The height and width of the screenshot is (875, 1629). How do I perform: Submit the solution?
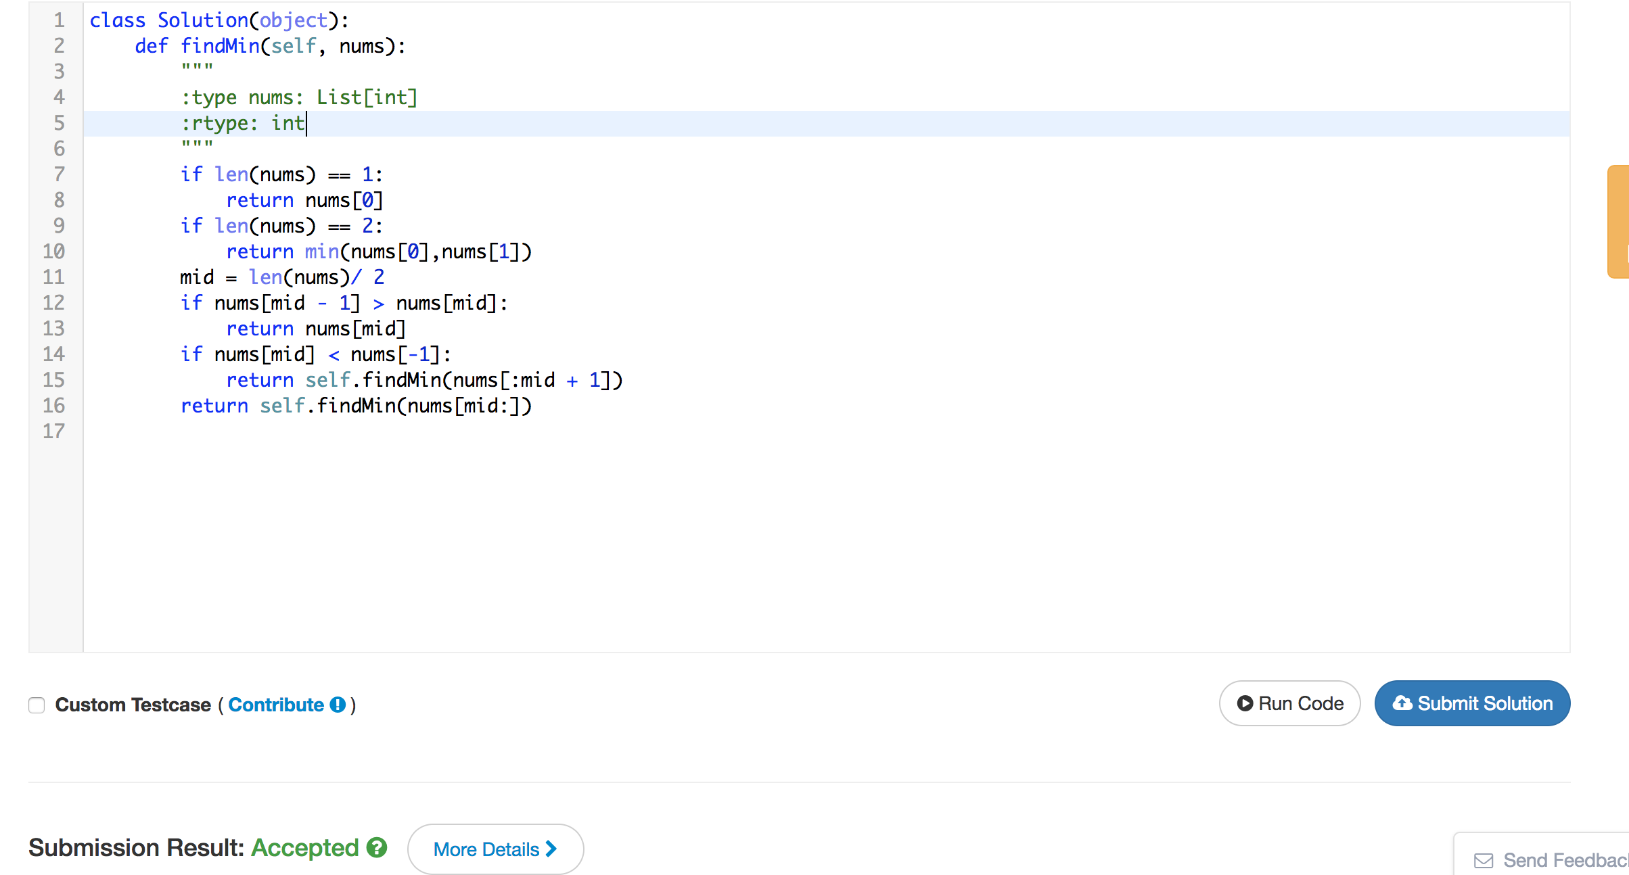point(1472,703)
